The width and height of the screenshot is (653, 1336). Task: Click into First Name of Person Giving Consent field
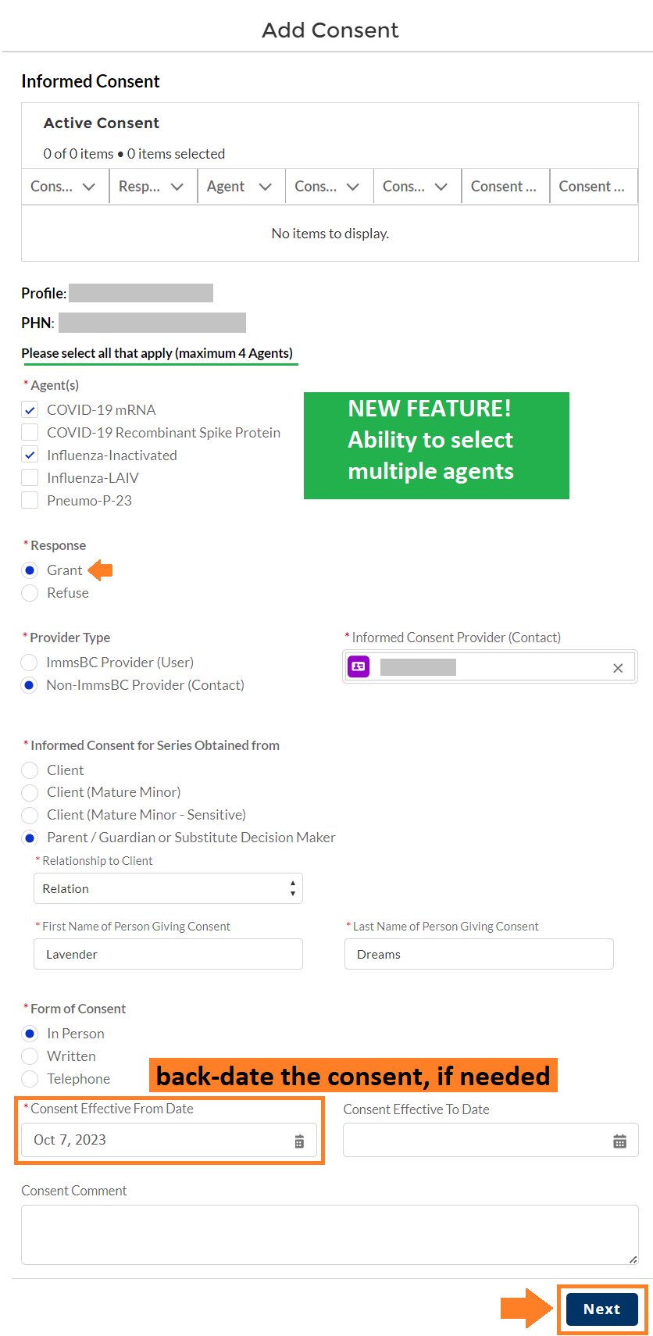[x=167, y=953]
